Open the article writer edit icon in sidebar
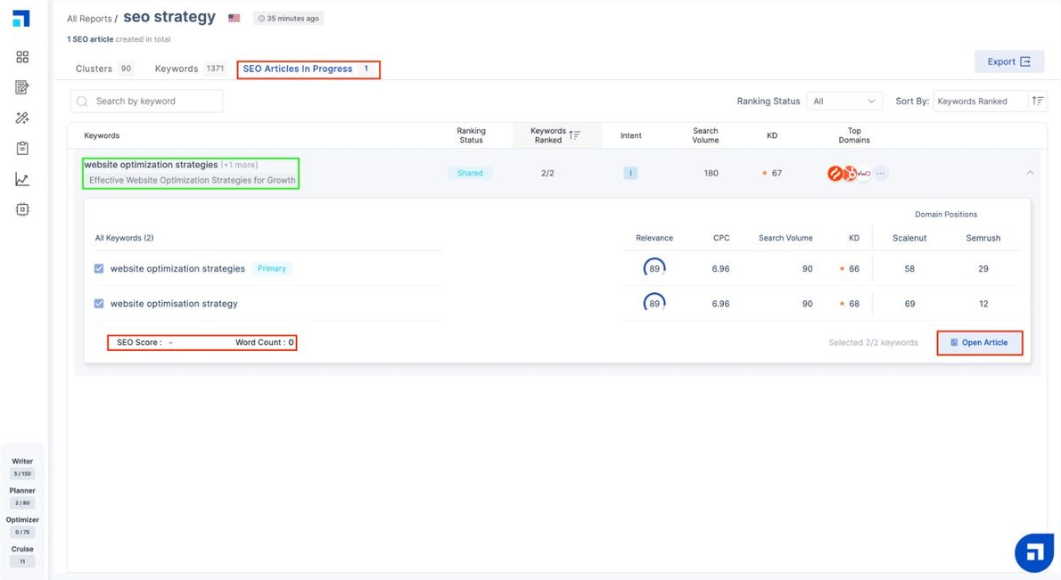This screenshot has height=580, width=1061. (x=22, y=87)
